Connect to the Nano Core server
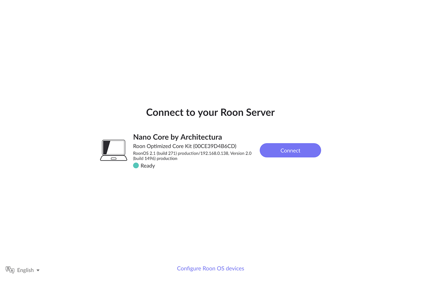This screenshot has width=421, height=283. pos(290,150)
